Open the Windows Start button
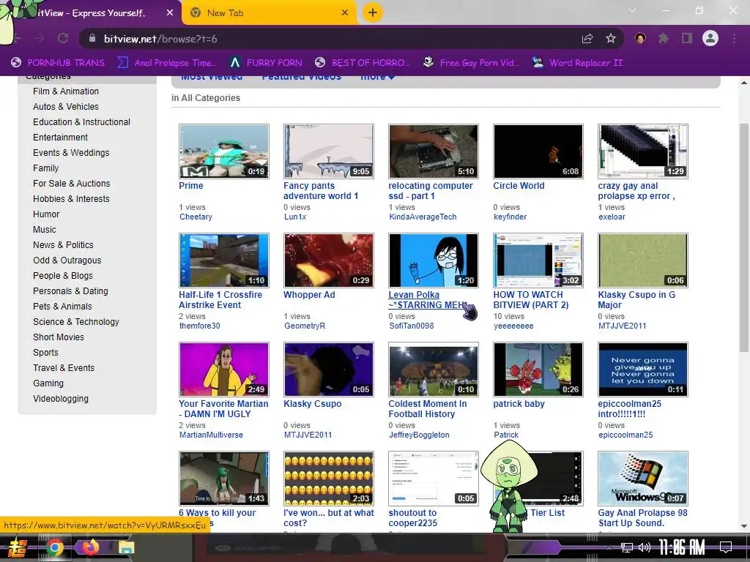The width and height of the screenshot is (750, 562). coord(18,548)
